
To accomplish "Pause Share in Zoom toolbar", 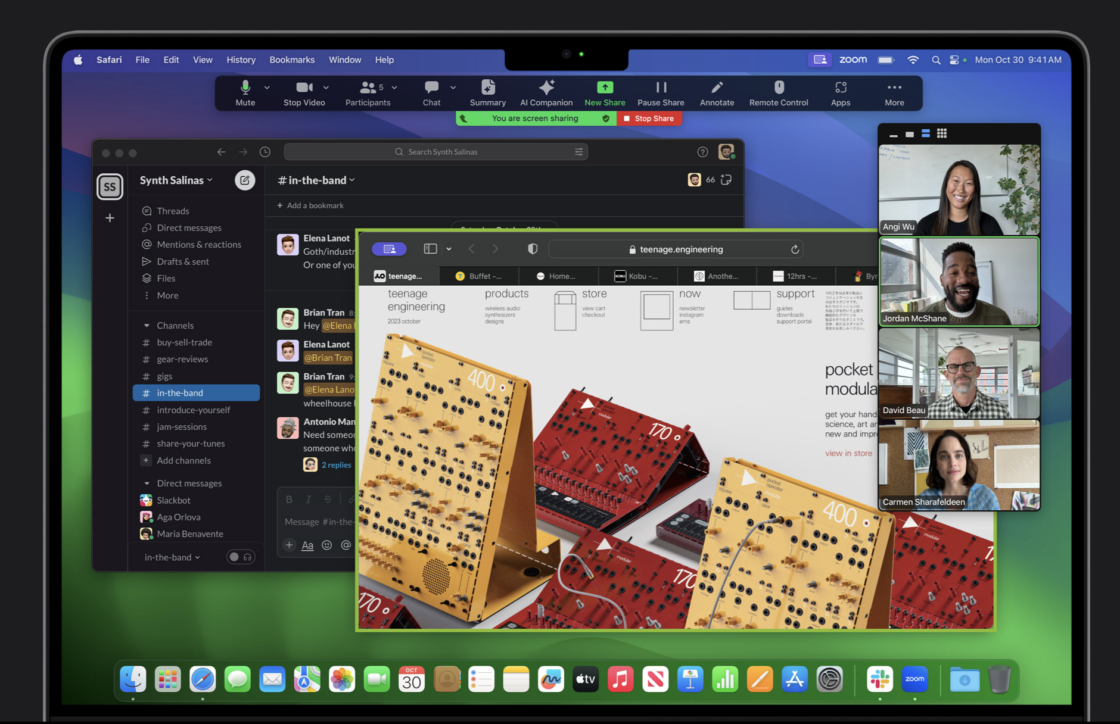I will pos(661,93).
